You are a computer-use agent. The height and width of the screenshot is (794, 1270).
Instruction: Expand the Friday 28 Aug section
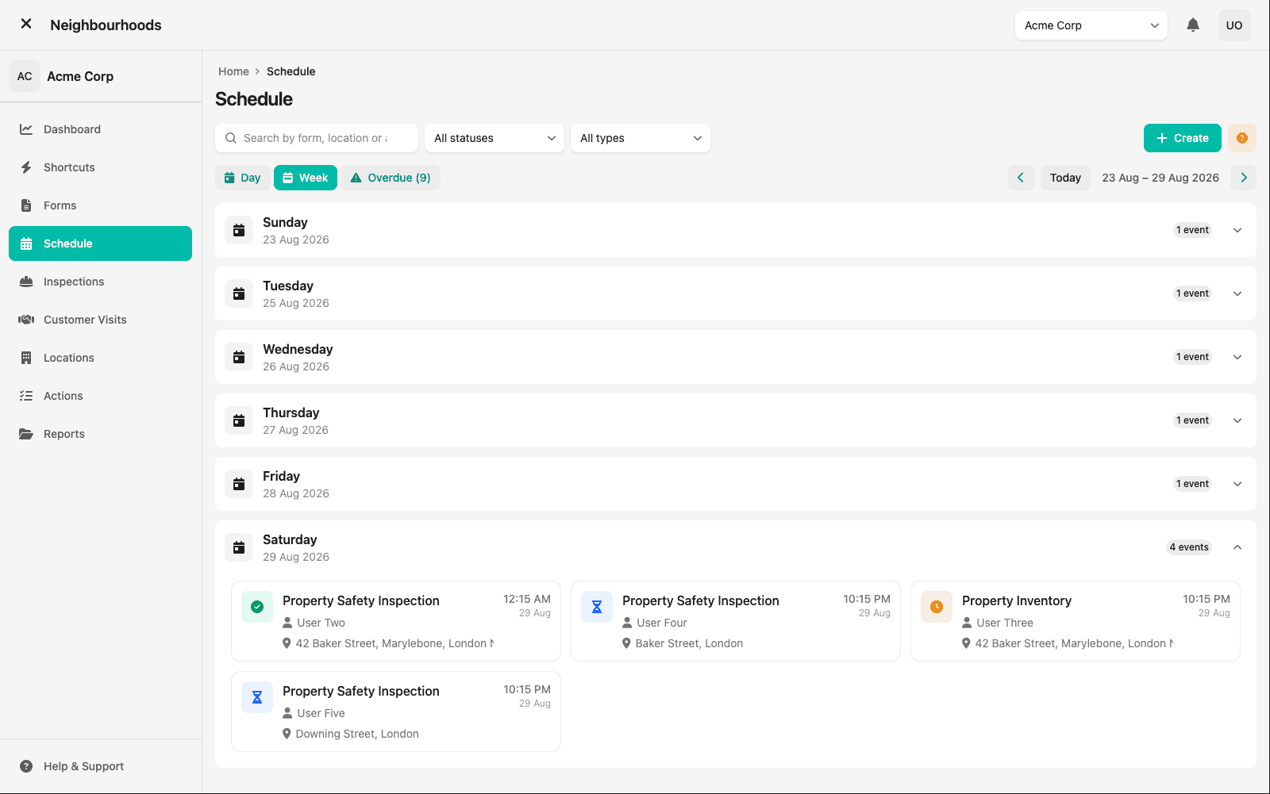pos(1237,484)
